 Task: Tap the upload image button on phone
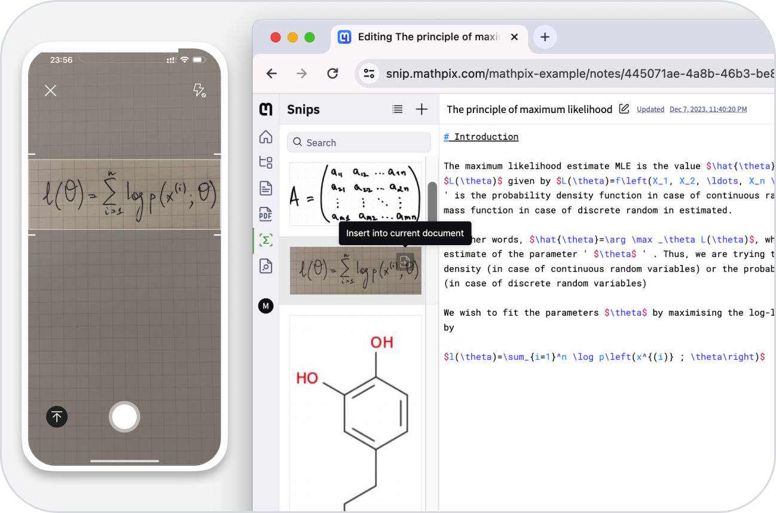click(57, 417)
